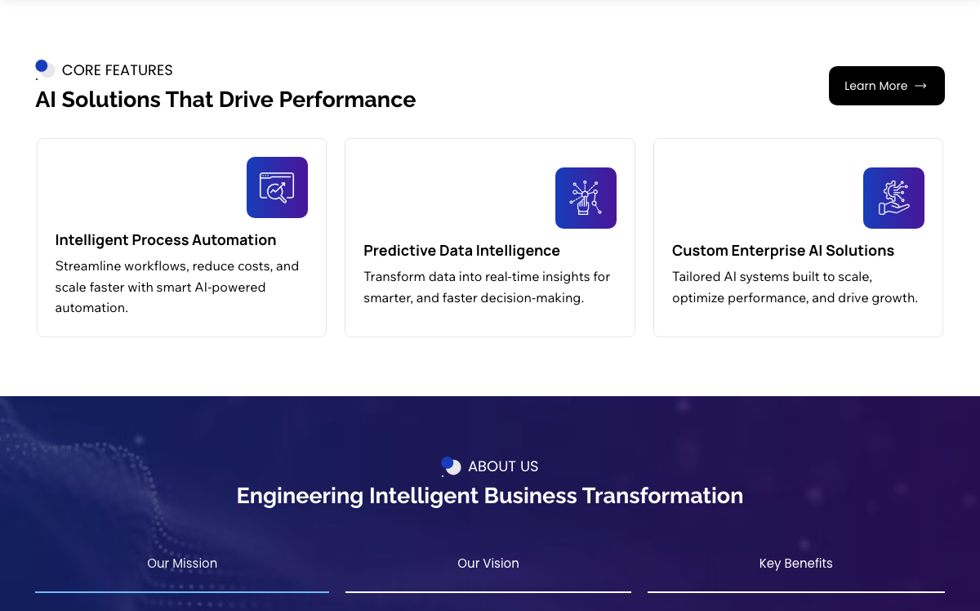Click the Streamline workflows description text
980x611 pixels.
pyautogui.click(x=177, y=288)
